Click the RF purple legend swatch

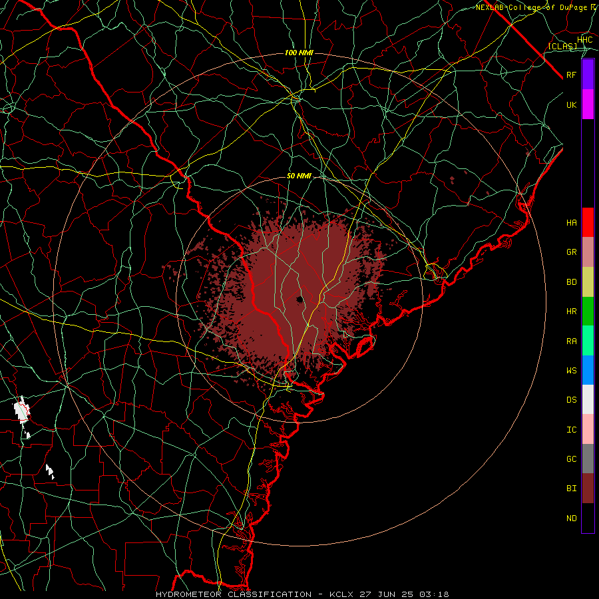(x=588, y=75)
